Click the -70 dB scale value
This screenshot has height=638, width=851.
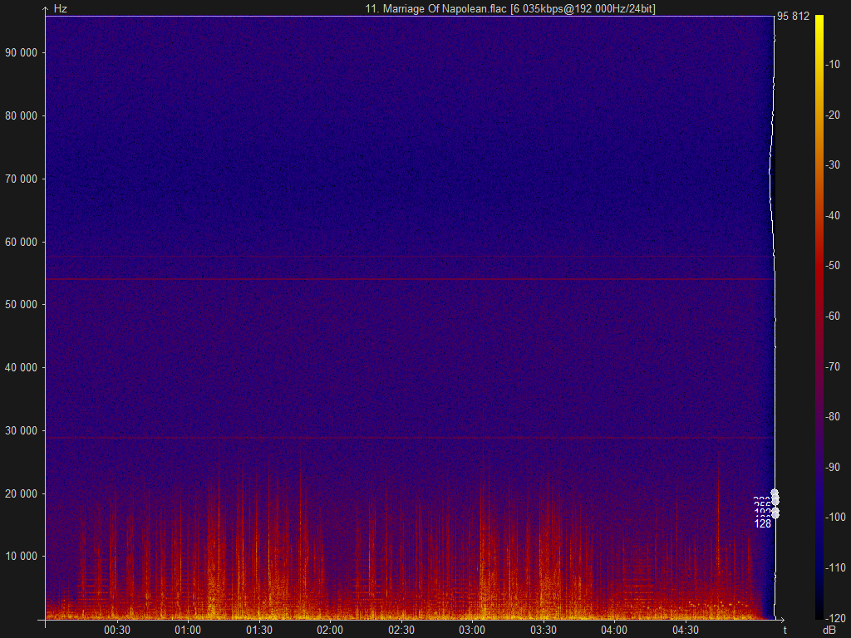(833, 366)
